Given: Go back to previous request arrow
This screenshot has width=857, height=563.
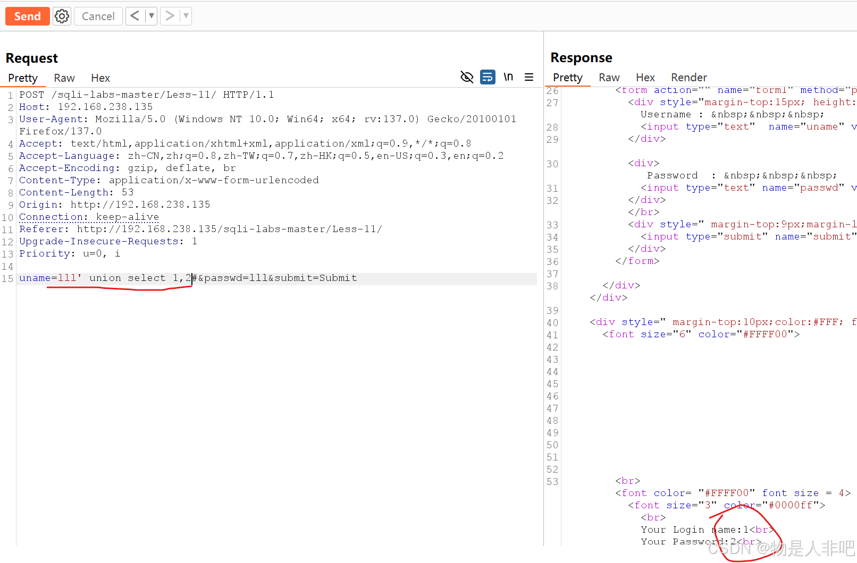Looking at the screenshot, I should tap(135, 16).
